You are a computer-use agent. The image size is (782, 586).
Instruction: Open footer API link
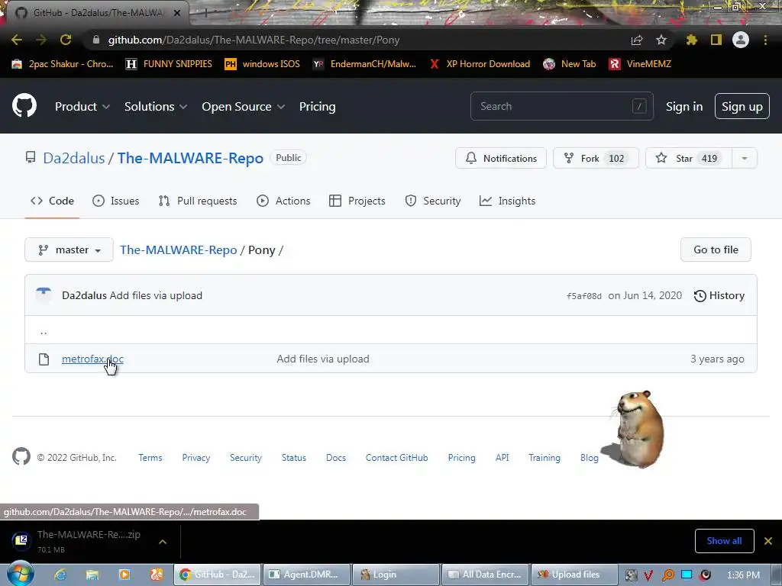[x=502, y=458]
